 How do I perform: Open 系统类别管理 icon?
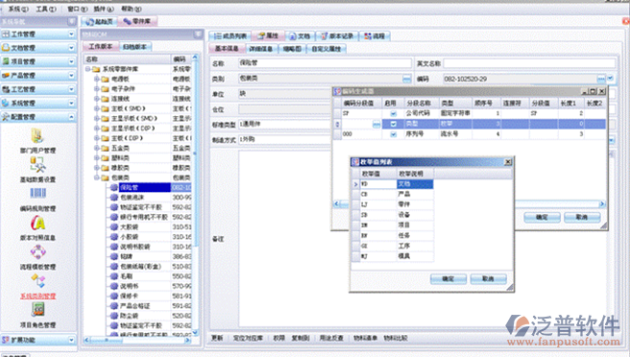click(37, 281)
